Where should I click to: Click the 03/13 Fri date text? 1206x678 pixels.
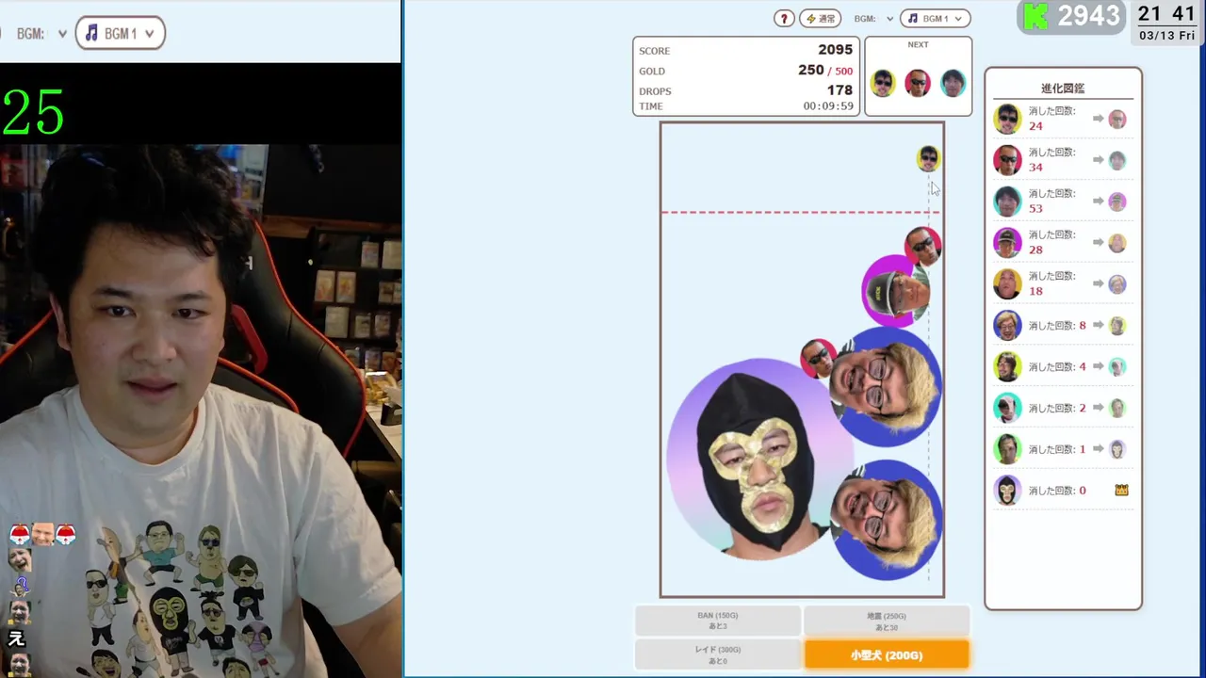coord(1166,36)
